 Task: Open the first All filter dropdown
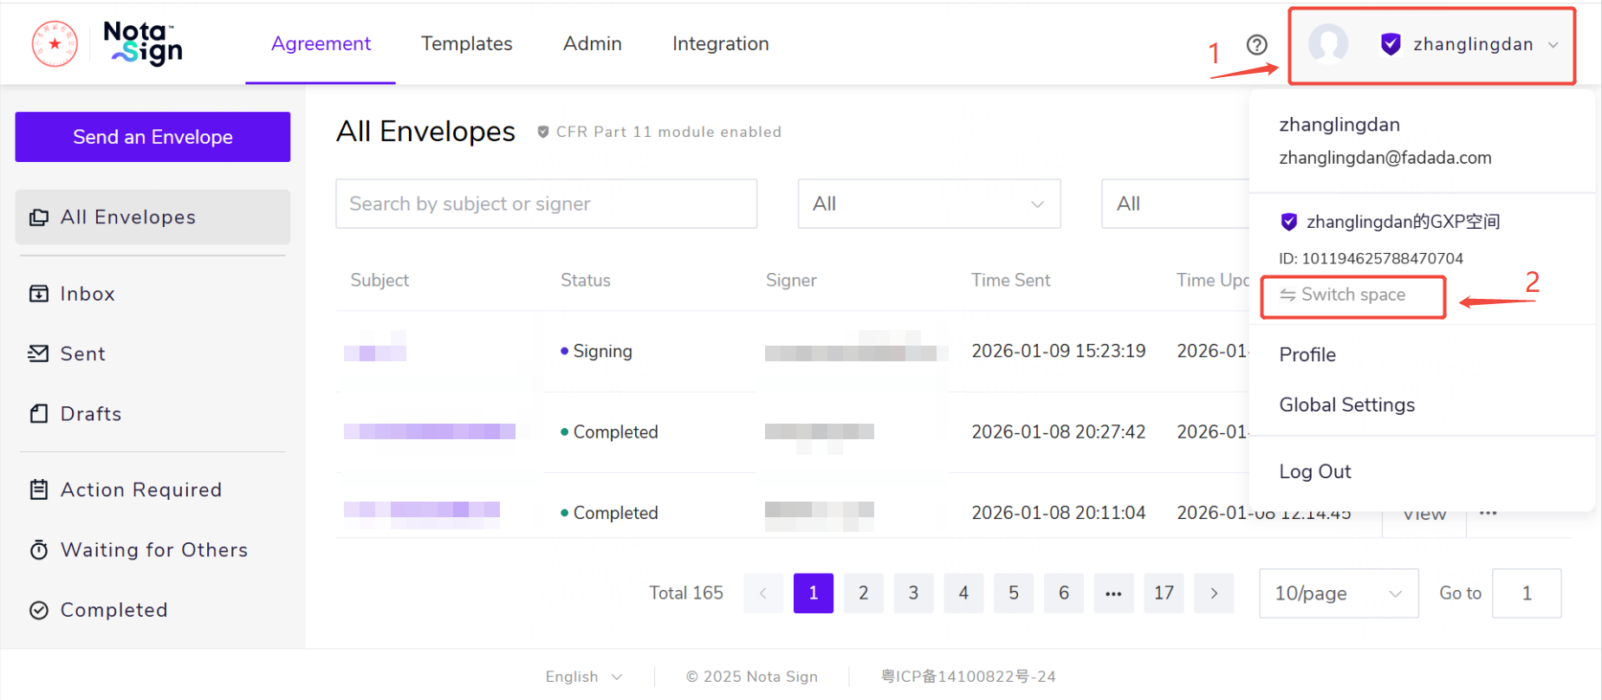tap(928, 204)
